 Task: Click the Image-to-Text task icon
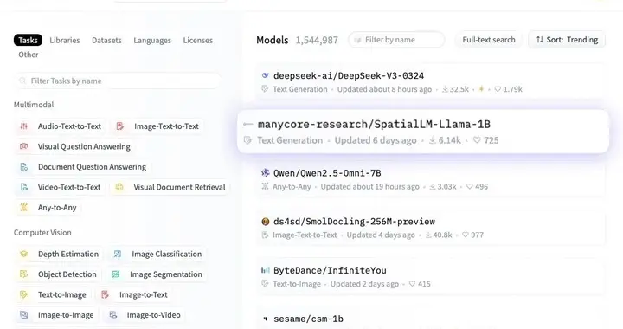point(105,295)
